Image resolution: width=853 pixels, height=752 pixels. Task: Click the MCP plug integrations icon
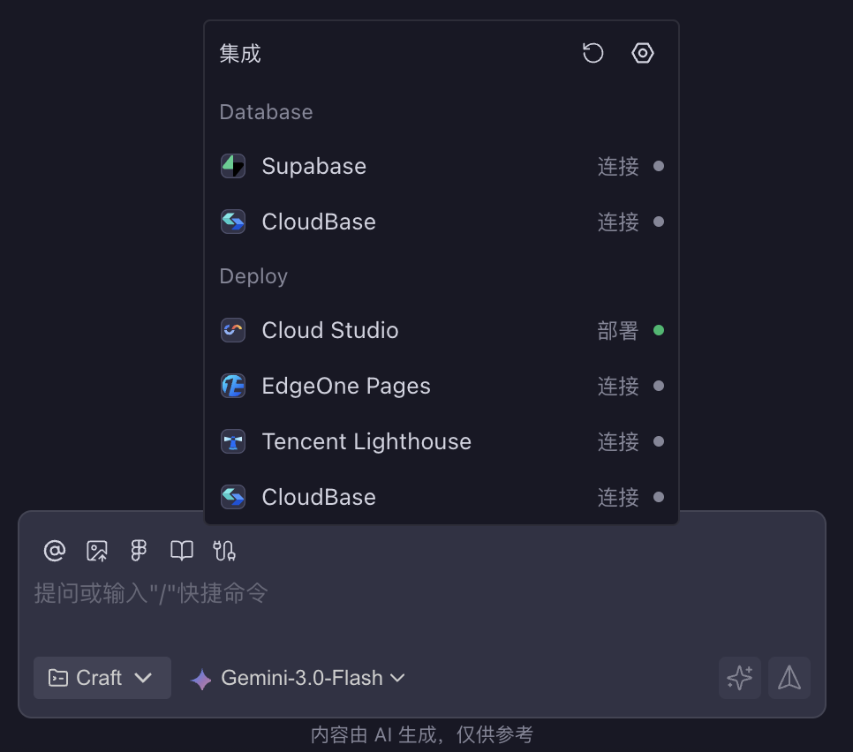click(223, 550)
